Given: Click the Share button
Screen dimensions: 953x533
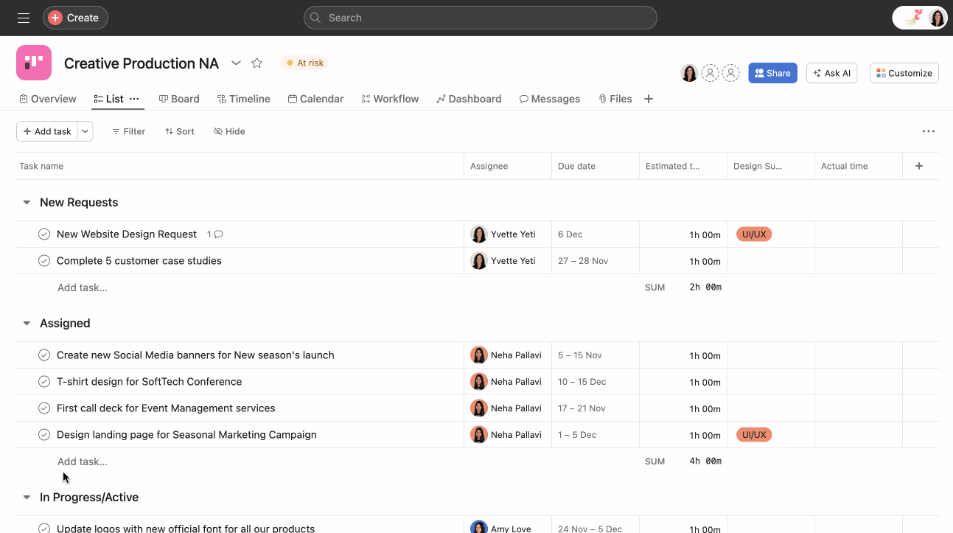Looking at the screenshot, I should (772, 73).
